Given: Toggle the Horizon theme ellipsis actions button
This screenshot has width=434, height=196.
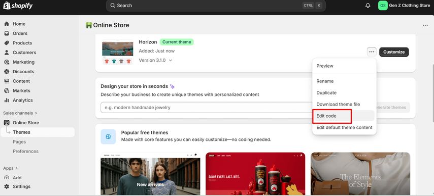Looking at the screenshot, I should [x=372, y=52].
